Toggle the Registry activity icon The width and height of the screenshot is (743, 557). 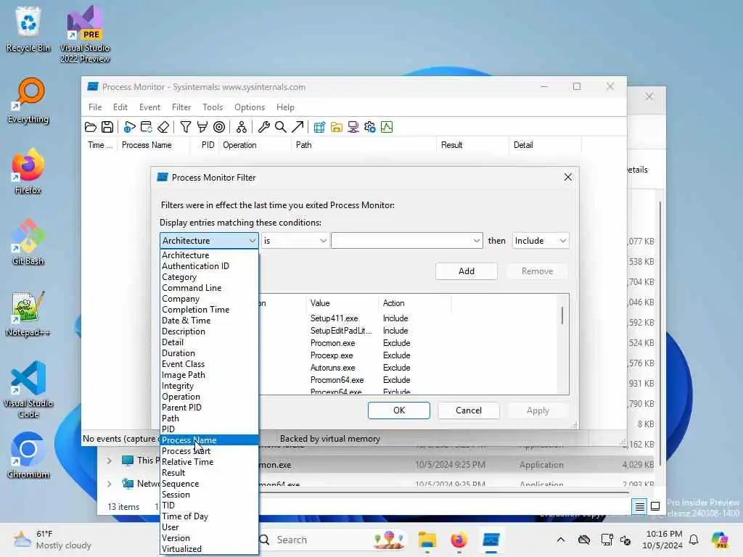coord(319,127)
